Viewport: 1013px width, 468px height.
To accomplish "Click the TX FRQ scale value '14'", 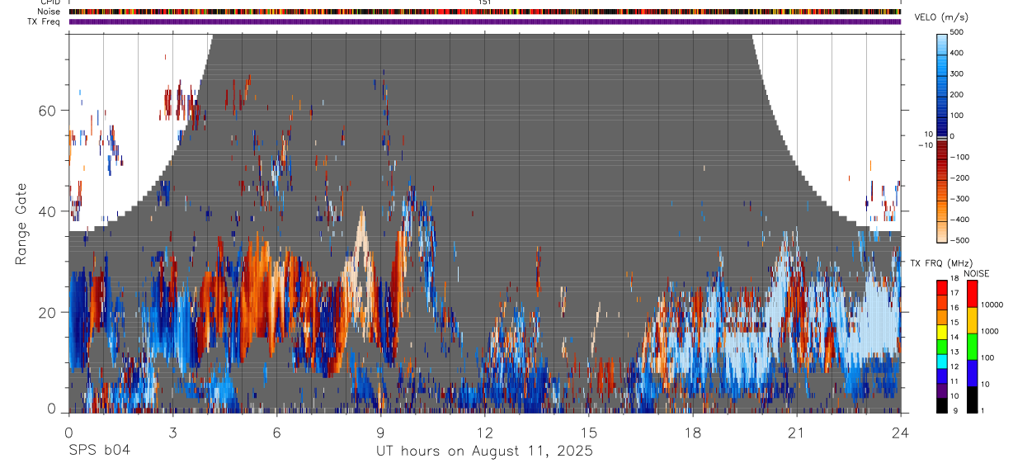I will click(954, 337).
